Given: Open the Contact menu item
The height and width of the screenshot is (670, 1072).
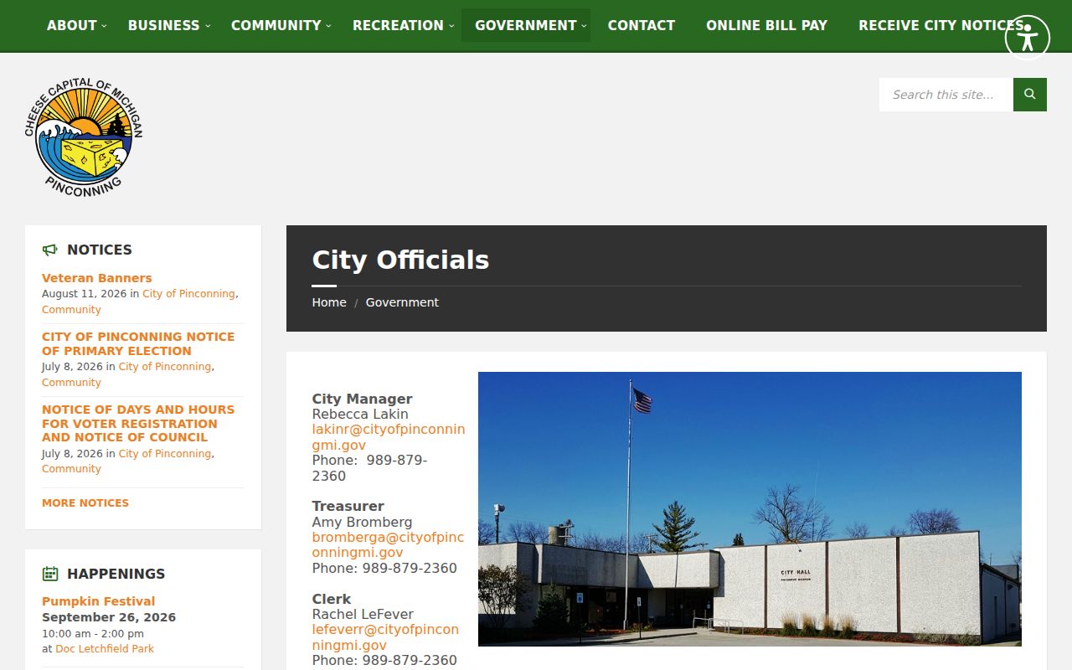Looking at the screenshot, I should (x=642, y=25).
